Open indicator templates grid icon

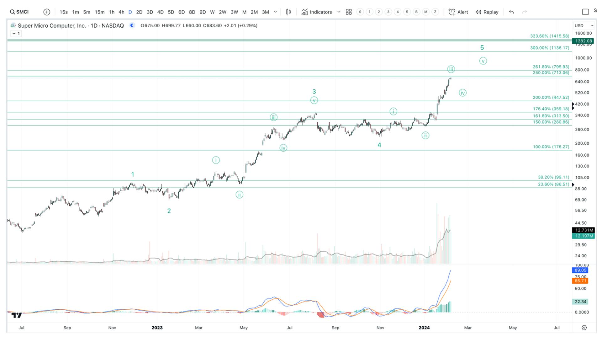(x=349, y=12)
